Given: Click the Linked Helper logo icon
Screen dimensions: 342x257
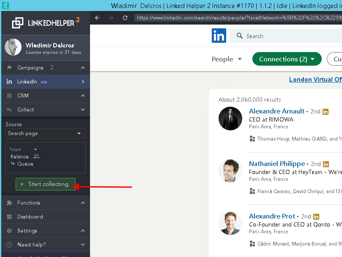Looking at the screenshot, I should coord(18,23).
